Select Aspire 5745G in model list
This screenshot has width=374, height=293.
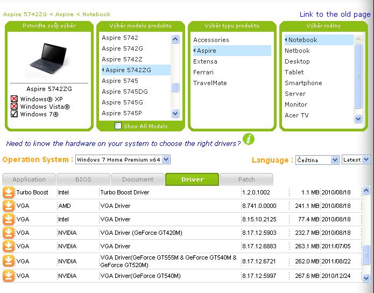[122, 102]
